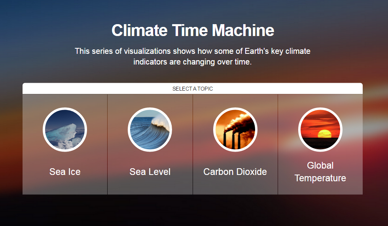Click the Climate Time Machine title

tap(193, 30)
